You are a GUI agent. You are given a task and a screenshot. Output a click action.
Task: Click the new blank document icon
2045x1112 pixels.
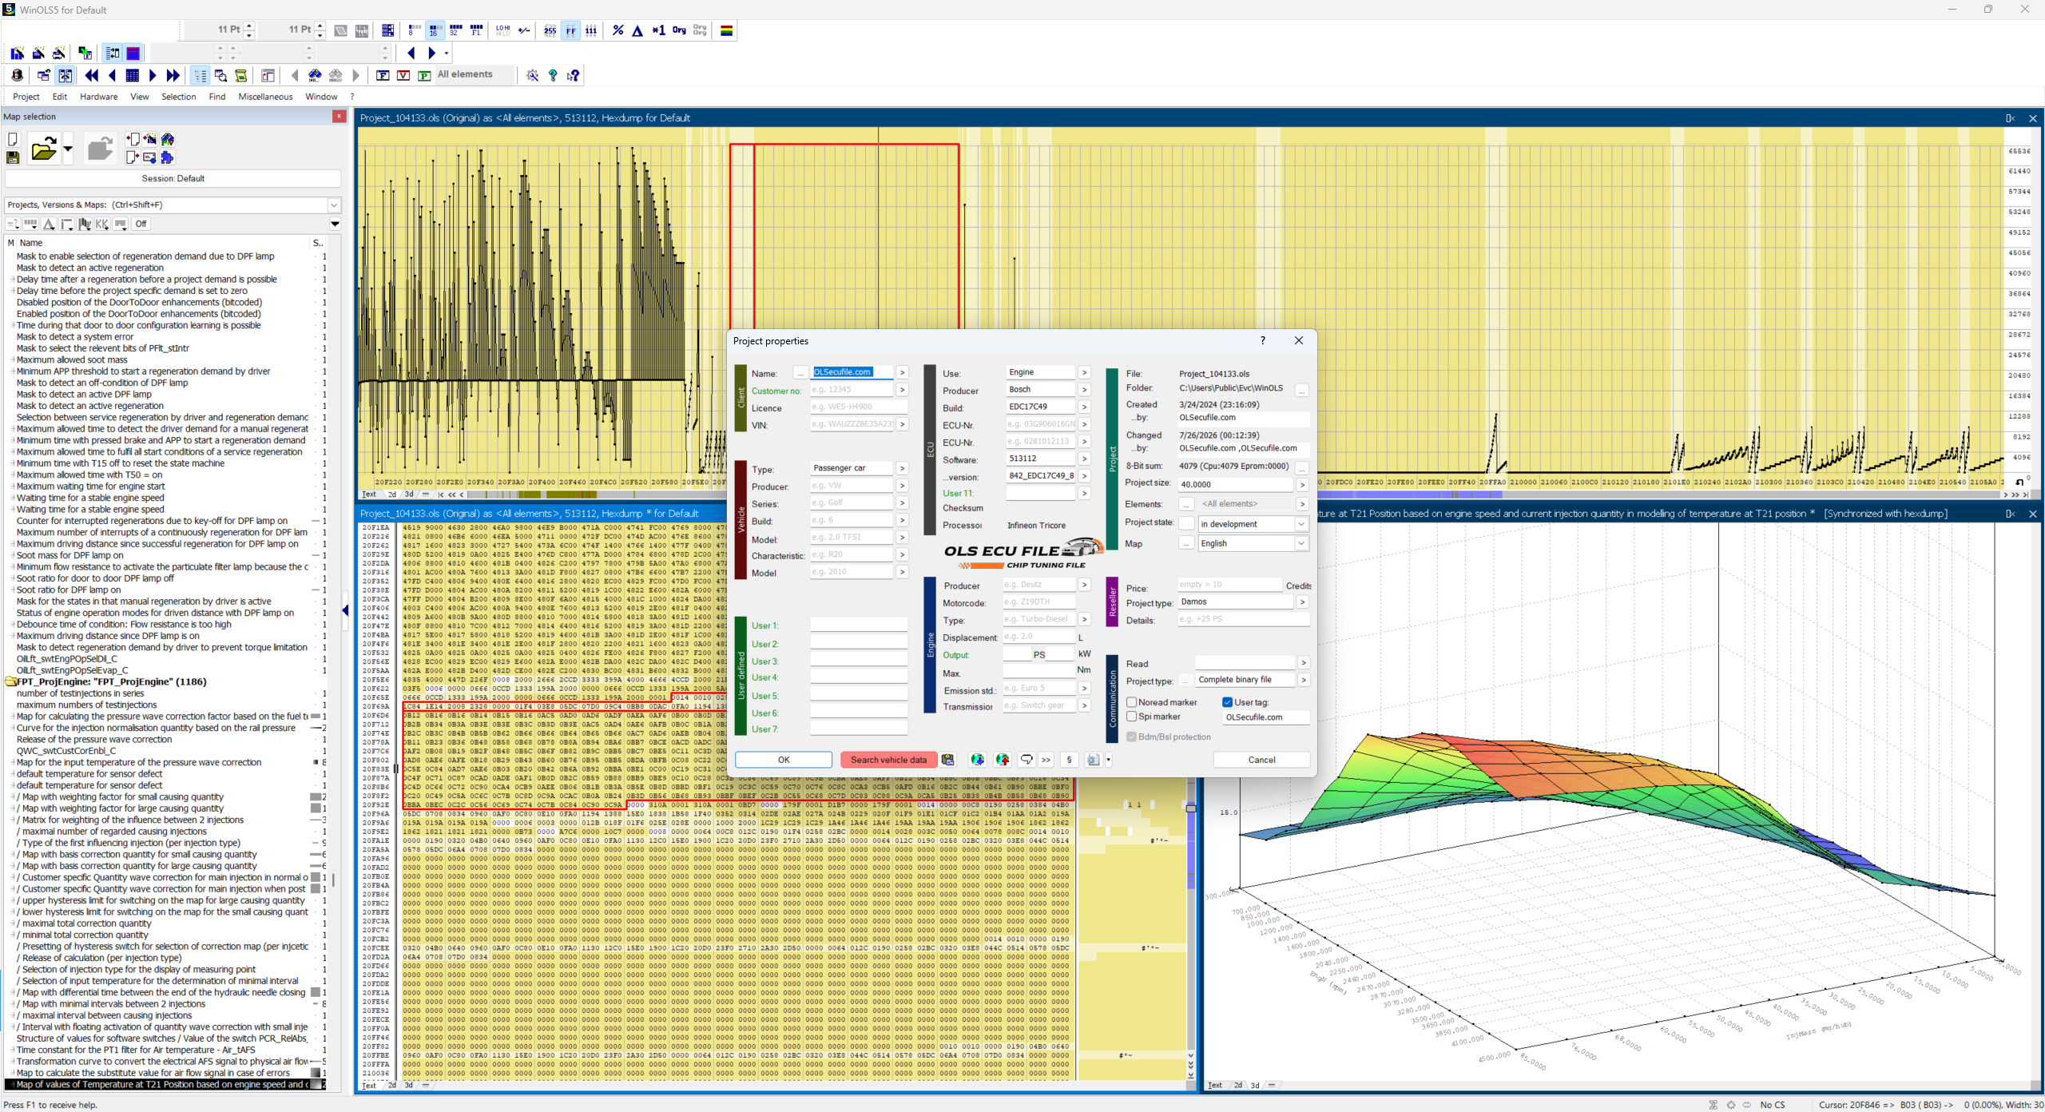13,140
